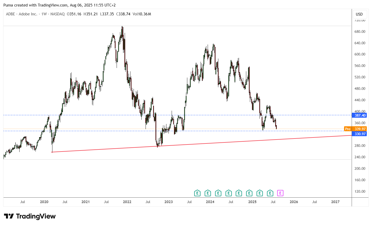Screen dimensions: 372x226
Task: Select the 387.40 price level label
Action: (x=359, y=115)
